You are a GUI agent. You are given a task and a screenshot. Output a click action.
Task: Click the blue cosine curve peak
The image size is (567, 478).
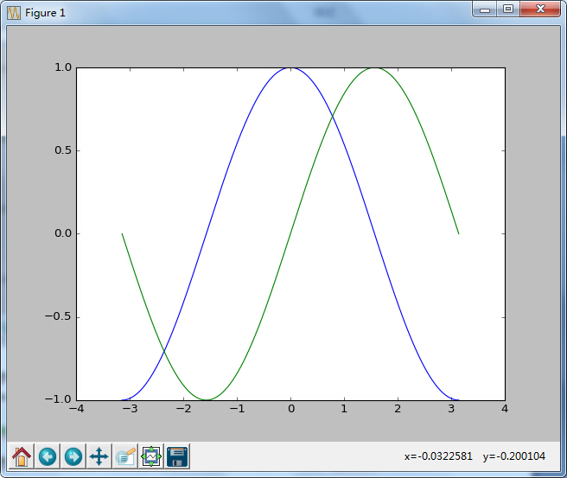(290, 68)
